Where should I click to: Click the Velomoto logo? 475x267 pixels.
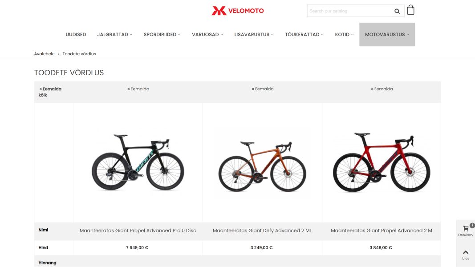pos(238,11)
